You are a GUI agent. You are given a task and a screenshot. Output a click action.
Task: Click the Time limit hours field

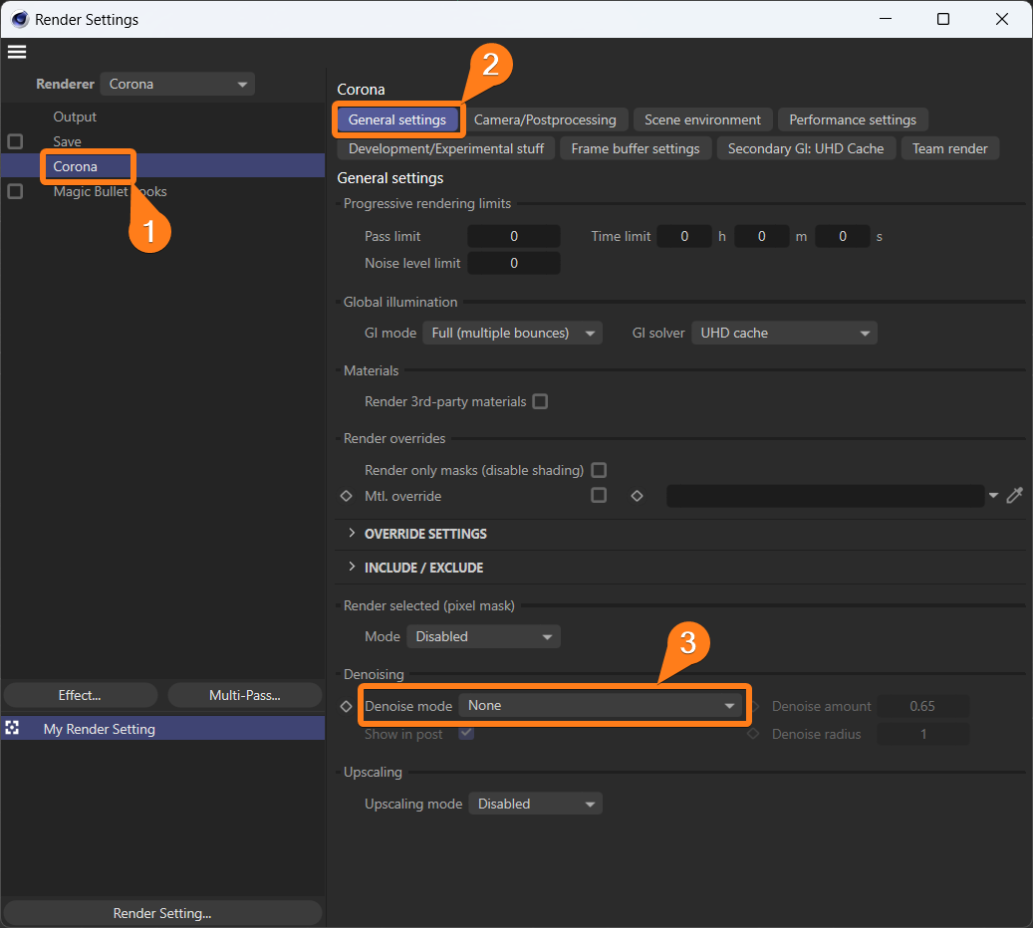click(684, 236)
